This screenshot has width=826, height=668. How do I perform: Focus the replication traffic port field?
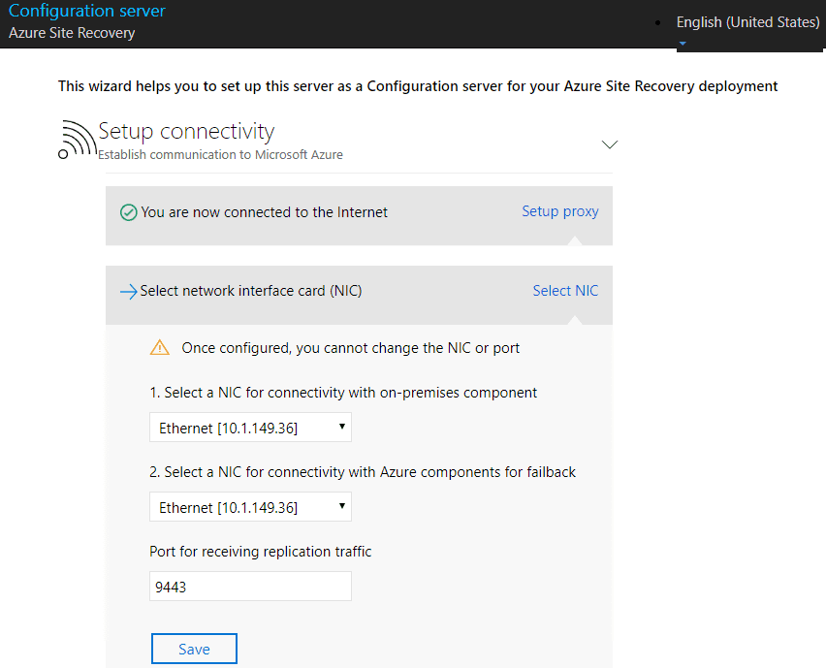[x=250, y=587]
